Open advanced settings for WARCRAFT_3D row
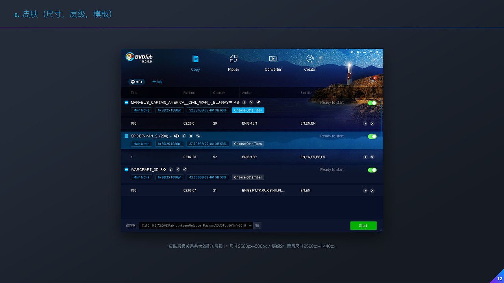This screenshot has width=504, height=283. pyautogui.click(x=184, y=169)
